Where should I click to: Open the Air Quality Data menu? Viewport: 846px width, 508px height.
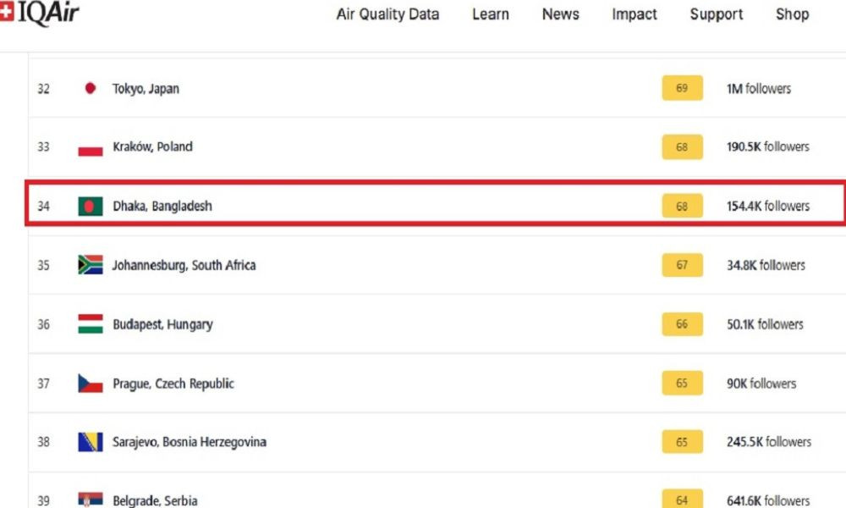coord(387,14)
